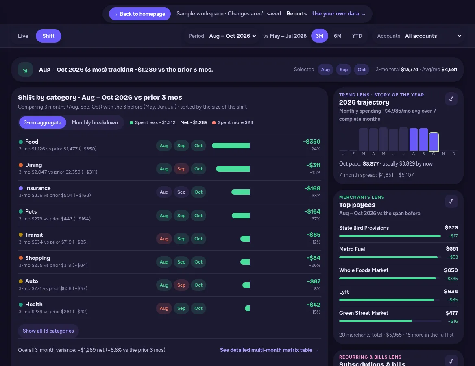Select the October bar in 2026 trajectory chart
The width and height of the screenshot is (475, 366).
(434, 142)
